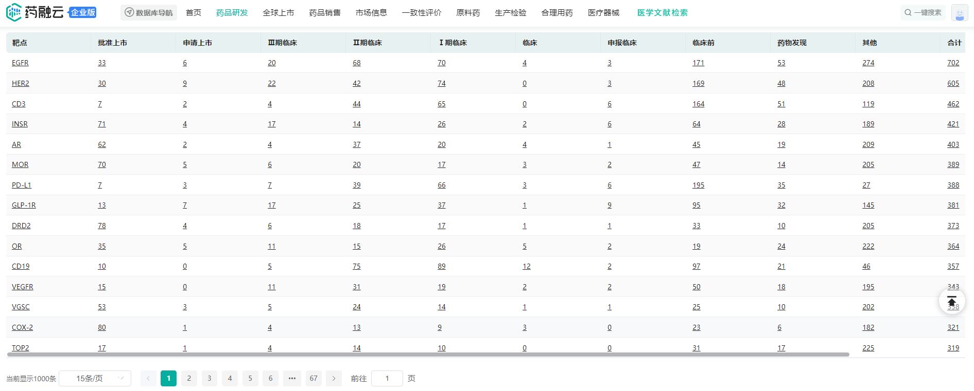974x391 pixels.
Task: Click previous page arrow in pagination
Action: tap(148, 379)
